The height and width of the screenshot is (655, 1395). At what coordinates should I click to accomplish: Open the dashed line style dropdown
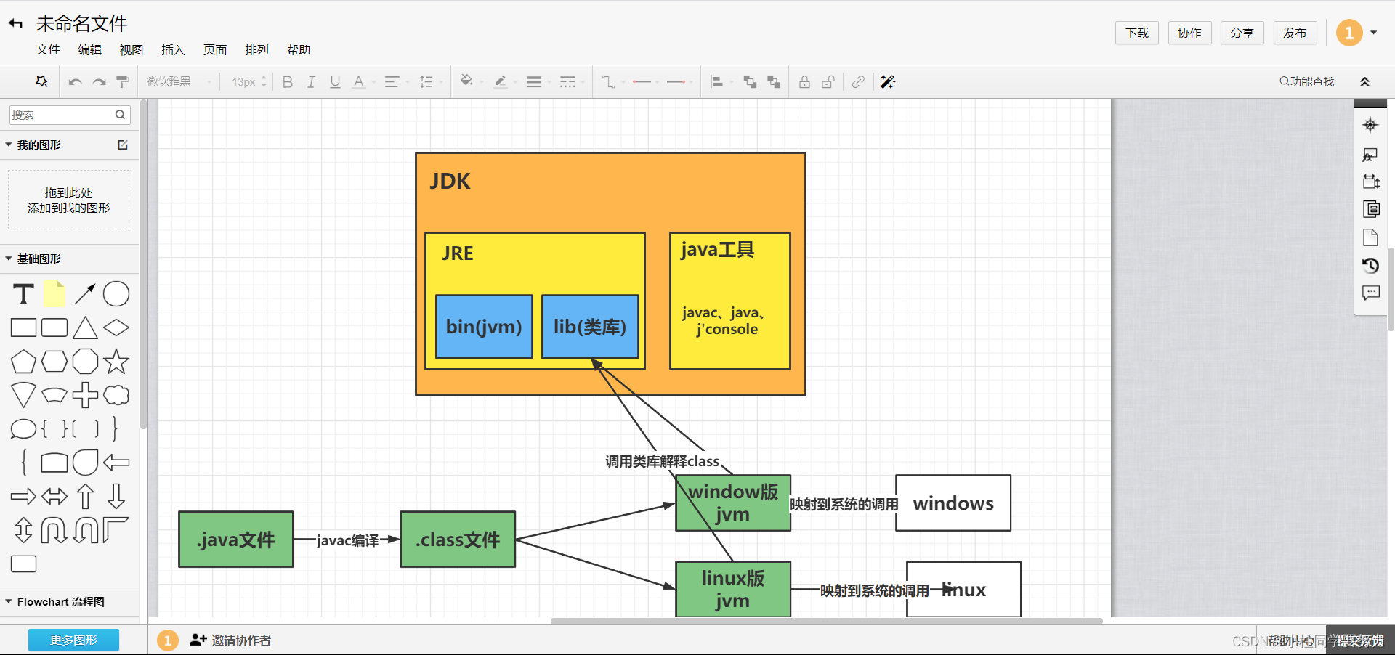click(572, 82)
